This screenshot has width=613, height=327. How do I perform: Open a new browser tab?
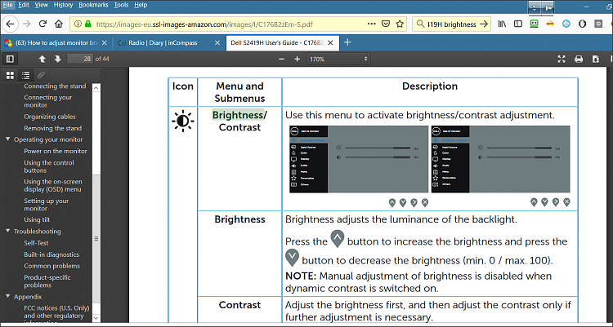click(x=347, y=42)
